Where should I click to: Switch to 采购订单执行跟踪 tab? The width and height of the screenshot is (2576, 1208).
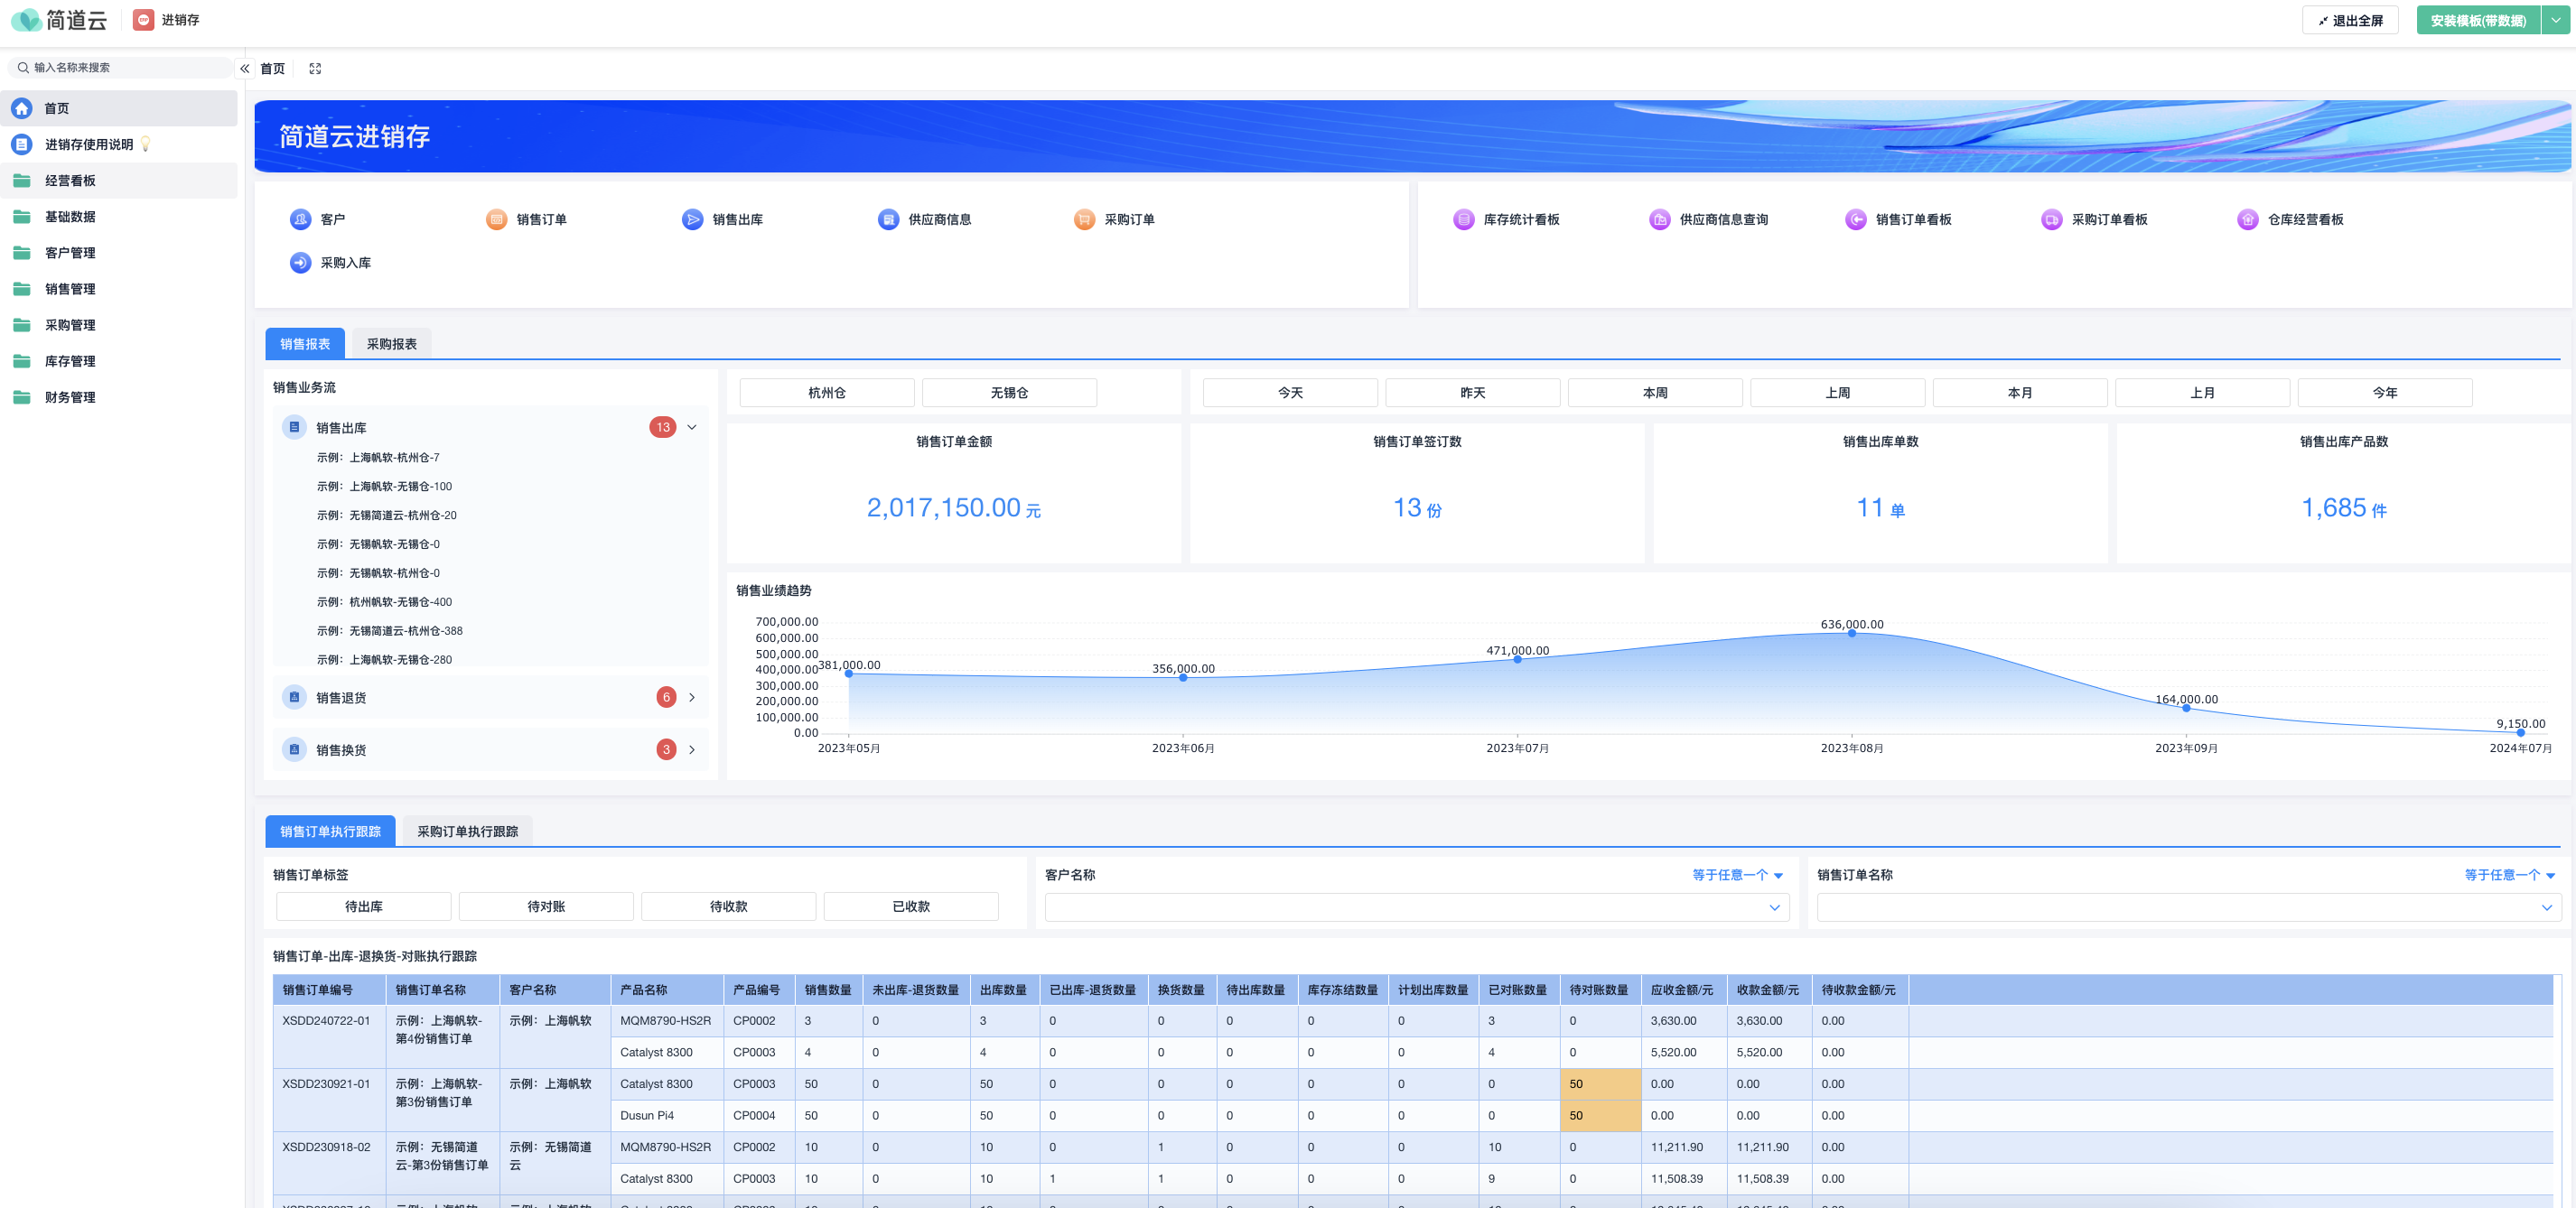467,832
